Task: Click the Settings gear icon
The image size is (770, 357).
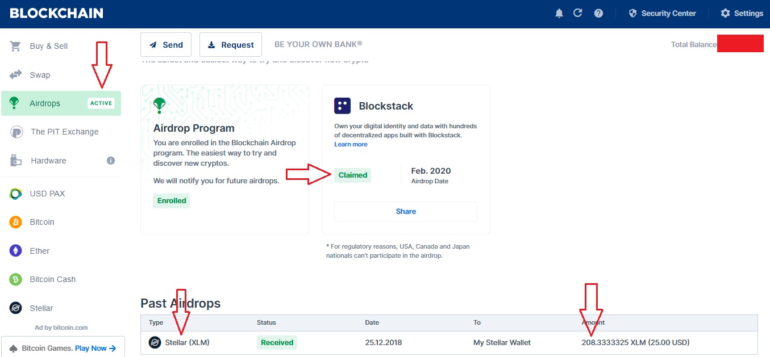Action: [725, 13]
